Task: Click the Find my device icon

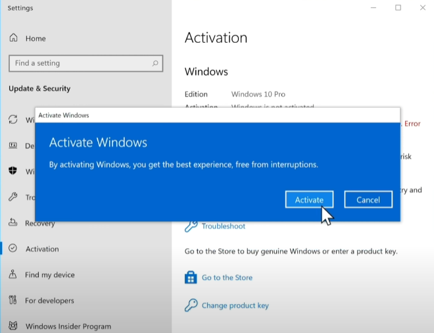Action: [x=12, y=274]
